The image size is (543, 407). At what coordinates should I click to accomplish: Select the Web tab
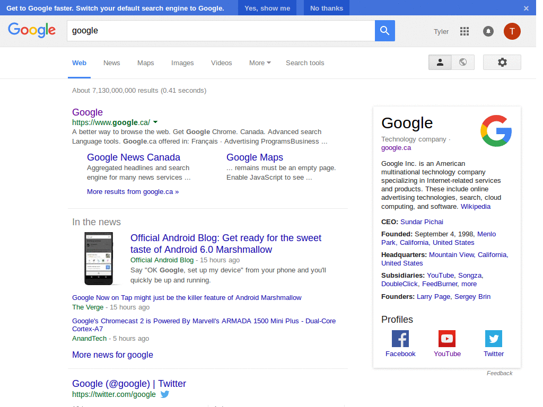click(x=80, y=63)
